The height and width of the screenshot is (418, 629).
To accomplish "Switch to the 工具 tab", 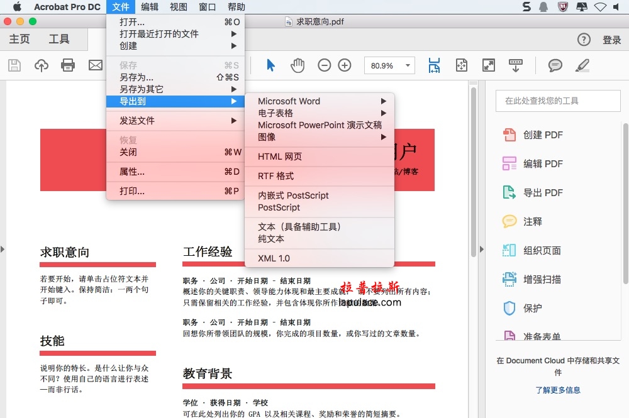I will (59, 40).
